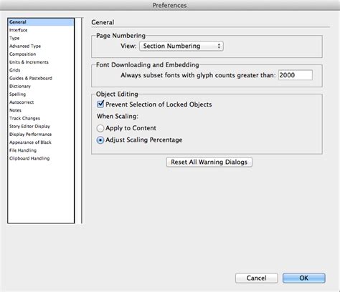Open Units & Increments preferences
This screenshot has width=340, height=292.
click(x=29, y=62)
